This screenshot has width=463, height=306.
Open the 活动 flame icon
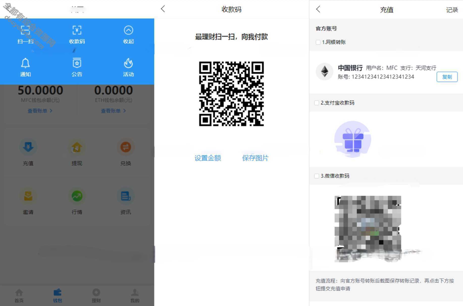pos(128,63)
